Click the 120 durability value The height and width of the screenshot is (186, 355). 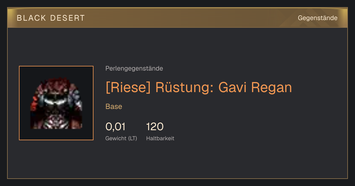click(155, 127)
